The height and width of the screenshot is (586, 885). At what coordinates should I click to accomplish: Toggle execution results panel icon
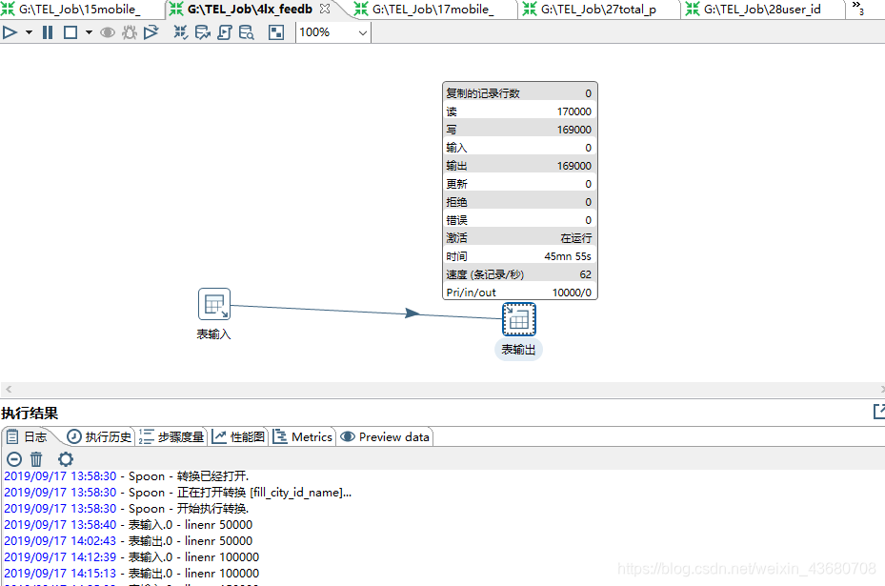276,32
